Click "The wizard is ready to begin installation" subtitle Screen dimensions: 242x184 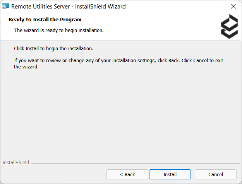click(x=59, y=30)
